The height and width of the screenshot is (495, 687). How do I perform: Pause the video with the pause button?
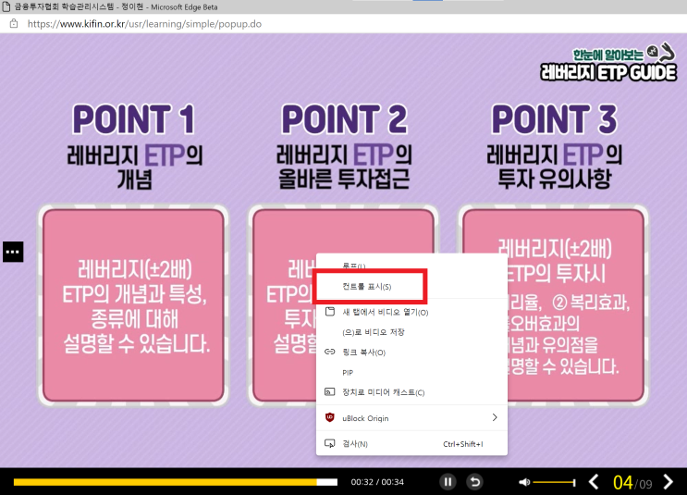point(448,482)
